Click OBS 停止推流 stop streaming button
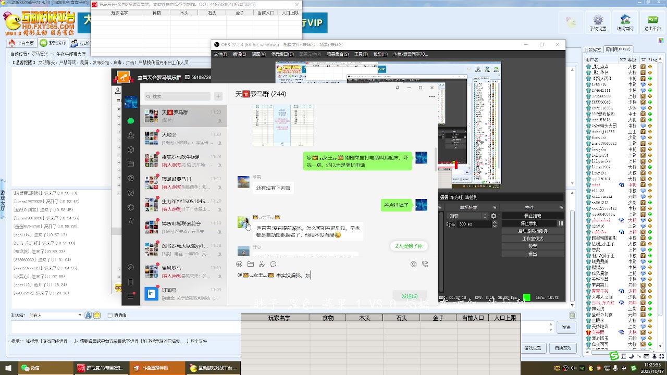 (533, 216)
